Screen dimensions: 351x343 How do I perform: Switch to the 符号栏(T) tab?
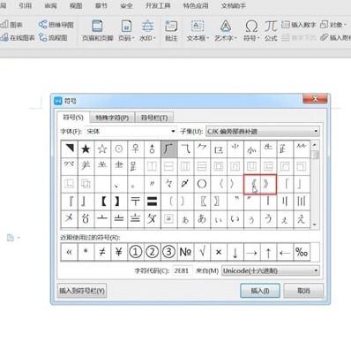coord(154,118)
